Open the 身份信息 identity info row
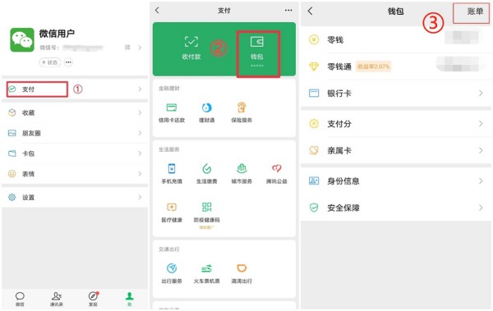This screenshot has width=493, height=311. tap(396, 181)
